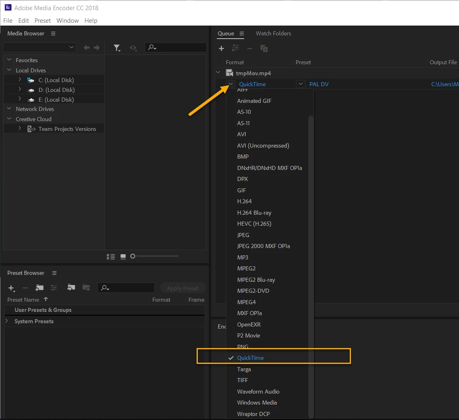Create a new preset group folder
This screenshot has width=459, height=420.
39,288
